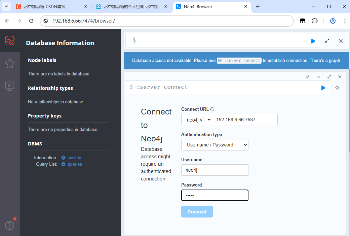Reload the current page
The height and width of the screenshot is (236, 350).
tap(31, 21)
